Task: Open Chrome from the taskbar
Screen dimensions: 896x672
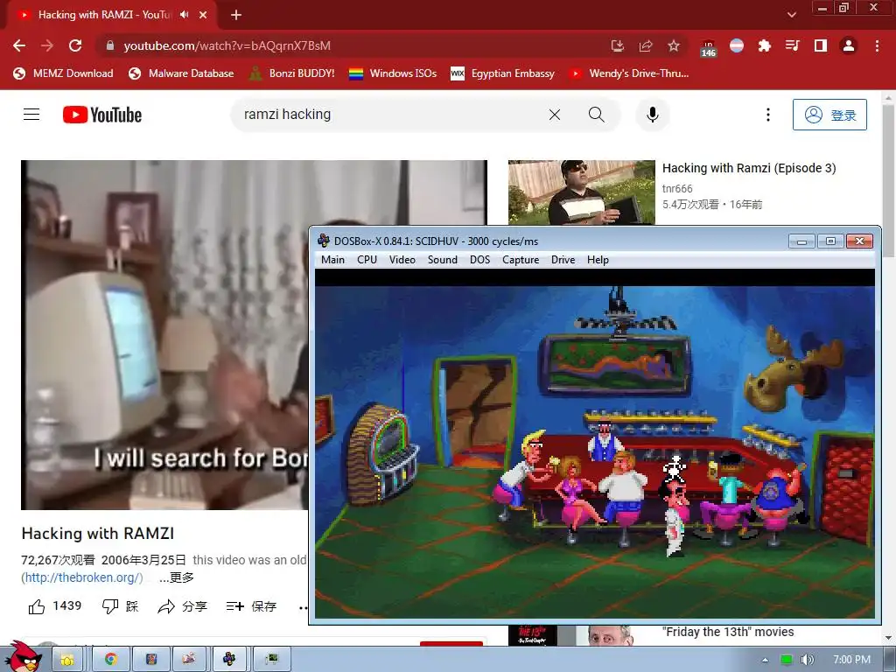Action: [110, 660]
